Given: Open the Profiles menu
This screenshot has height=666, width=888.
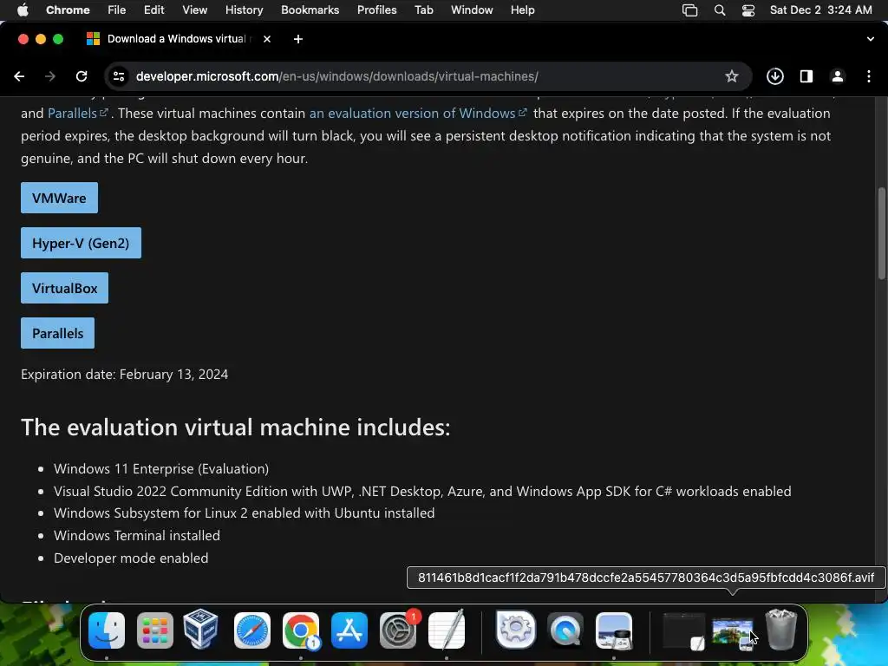Looking at the screenshot, I should pos(376,10).
